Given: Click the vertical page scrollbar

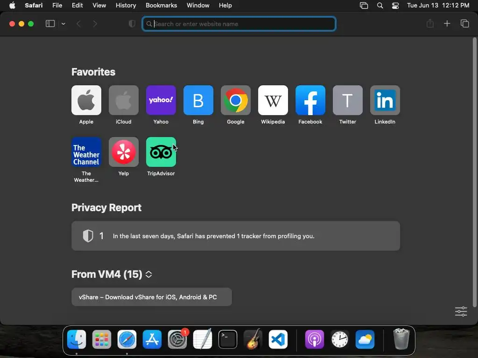Looking at the screenshot, I should point(474,172).
